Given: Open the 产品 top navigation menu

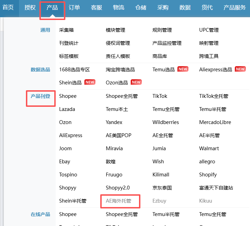Looking at the screenshot, I should pyautogui.click(x=52, y=8).
